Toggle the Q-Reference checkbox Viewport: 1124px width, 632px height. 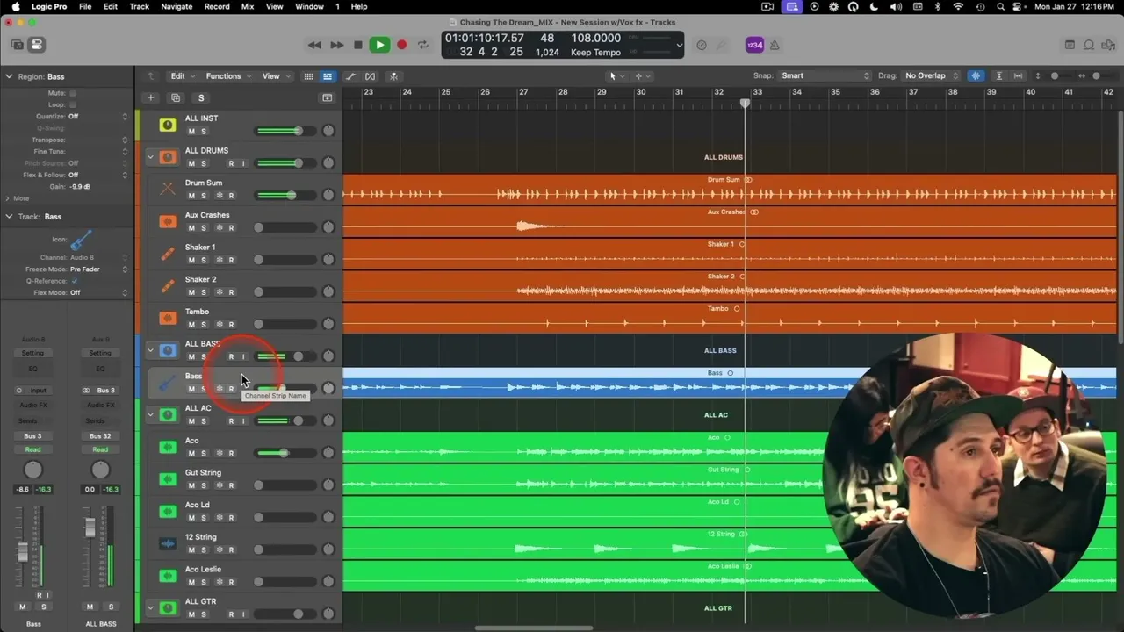click(x=74, y=281)
